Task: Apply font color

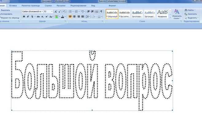Action: coord(62,16)
